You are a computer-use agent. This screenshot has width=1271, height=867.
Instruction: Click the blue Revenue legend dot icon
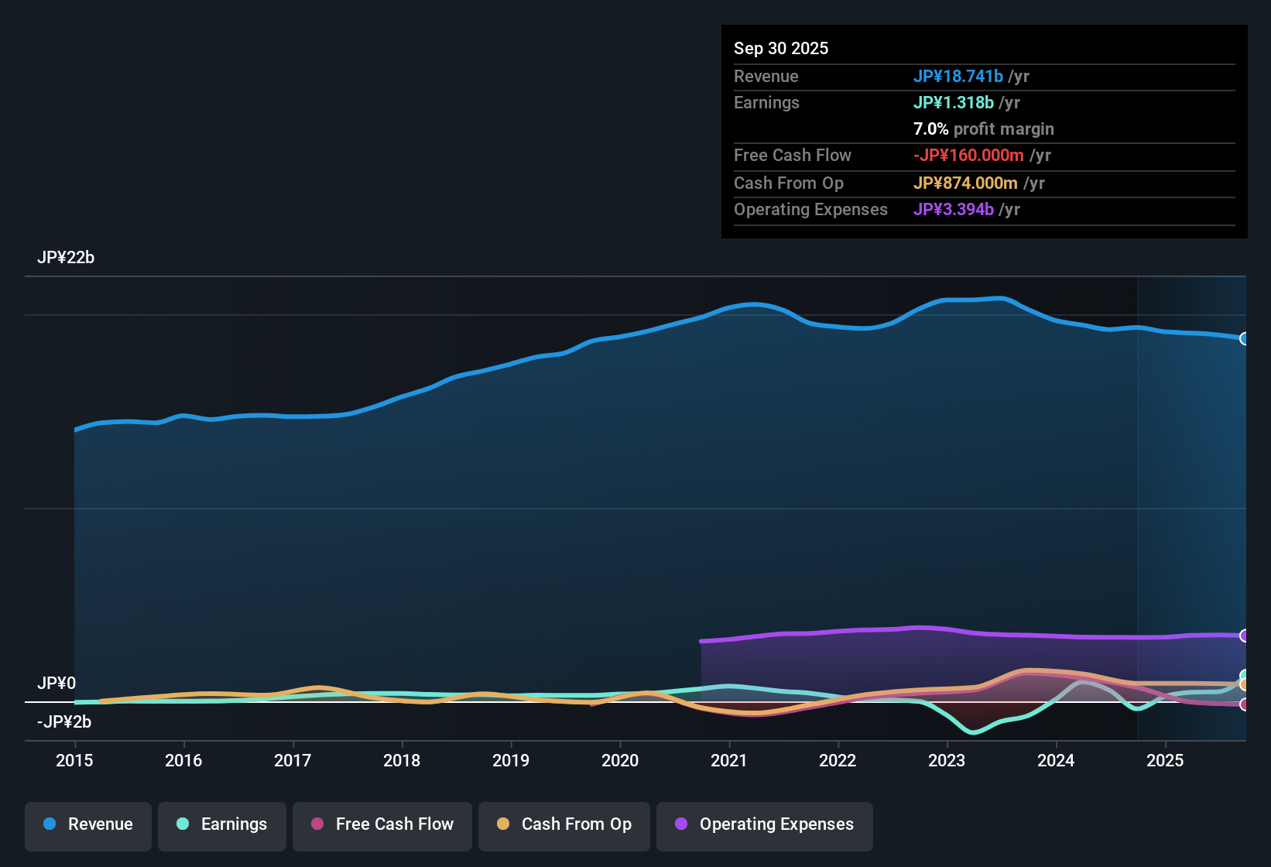point(50,824)
